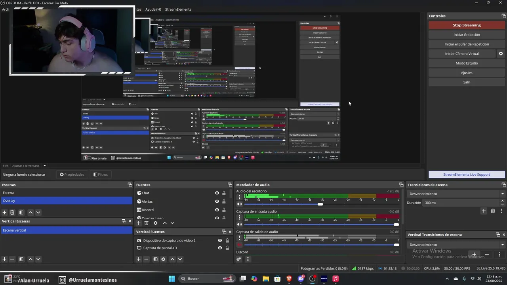Open Vertical Transiciones de escena options dots
Viewport: 507px width, 285px height.
click(499, 254)
